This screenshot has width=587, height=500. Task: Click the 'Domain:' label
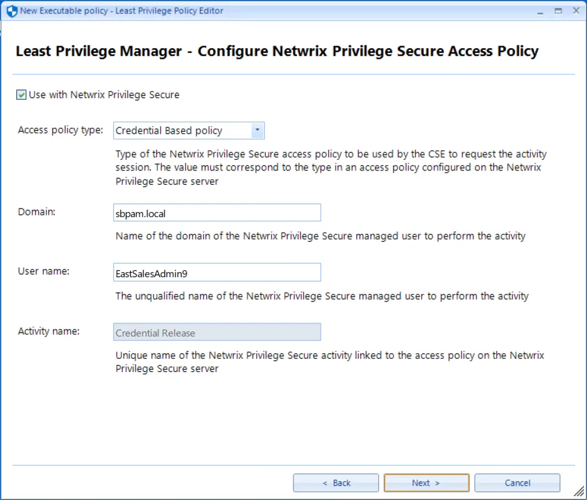tap(36, 212)
